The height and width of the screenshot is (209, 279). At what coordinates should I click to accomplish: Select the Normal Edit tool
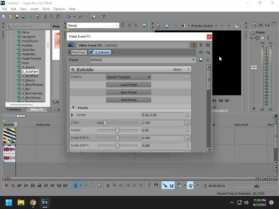(75, 186)
